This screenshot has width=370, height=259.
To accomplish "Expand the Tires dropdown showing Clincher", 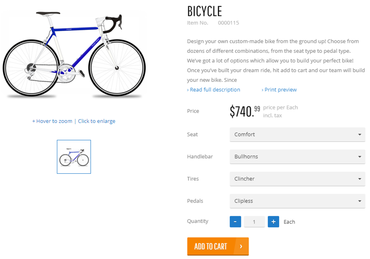I will pyautogui.click(x=297, y=179).
